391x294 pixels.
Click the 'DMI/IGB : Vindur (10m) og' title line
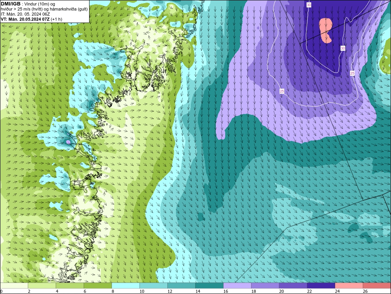28,4
